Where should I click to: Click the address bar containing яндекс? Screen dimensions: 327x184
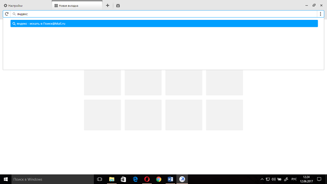click(x=164, y=14)
